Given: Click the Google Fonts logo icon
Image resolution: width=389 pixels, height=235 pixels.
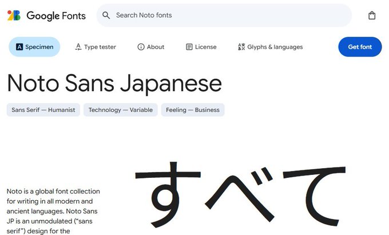Looking at the screenshot, I should [x=14, y=15].
